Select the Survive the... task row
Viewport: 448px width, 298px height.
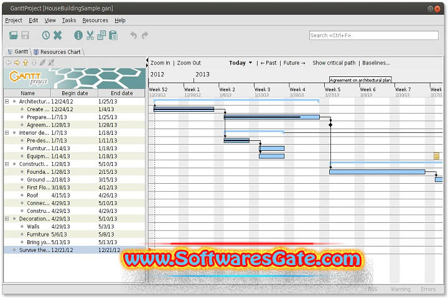coord(75,250)
